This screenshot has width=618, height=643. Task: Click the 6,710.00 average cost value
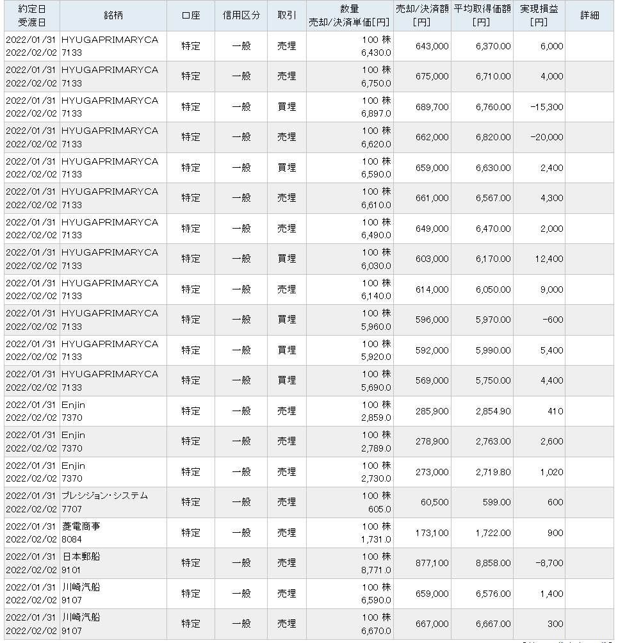point(493,76)
